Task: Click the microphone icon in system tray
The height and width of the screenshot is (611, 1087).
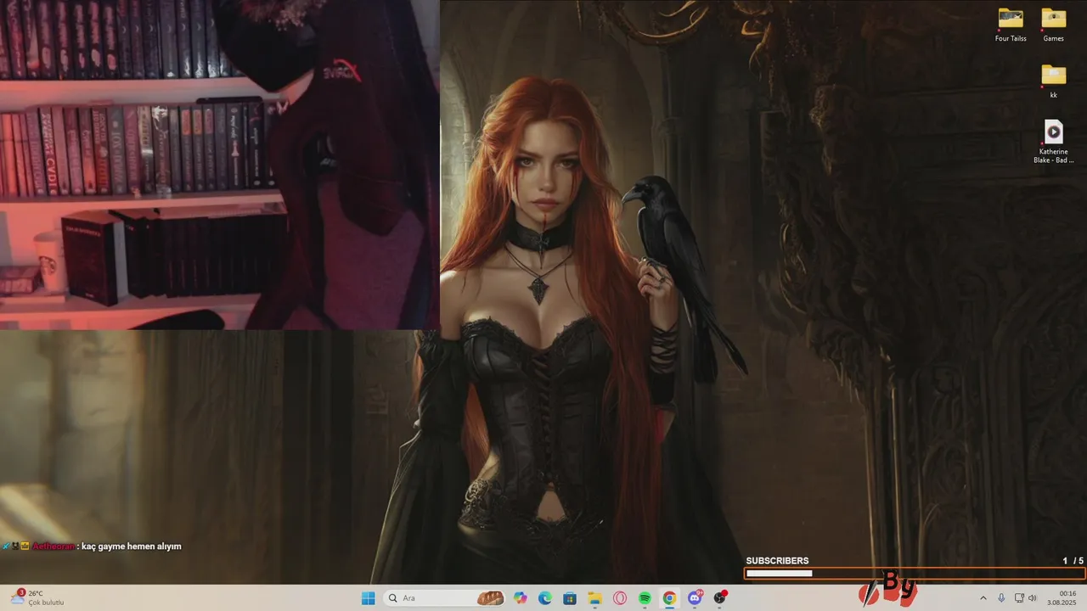Action: 1002,598
